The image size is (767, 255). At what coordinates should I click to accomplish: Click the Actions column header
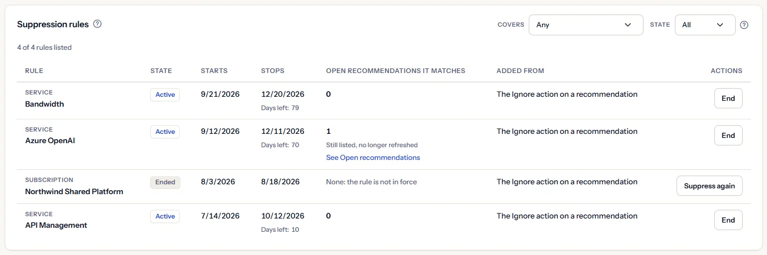pos(726,71)
